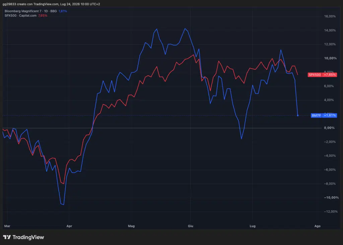Click the blue endpoint dot of BM7P line

pyautogui.click(x=298, y=115)
